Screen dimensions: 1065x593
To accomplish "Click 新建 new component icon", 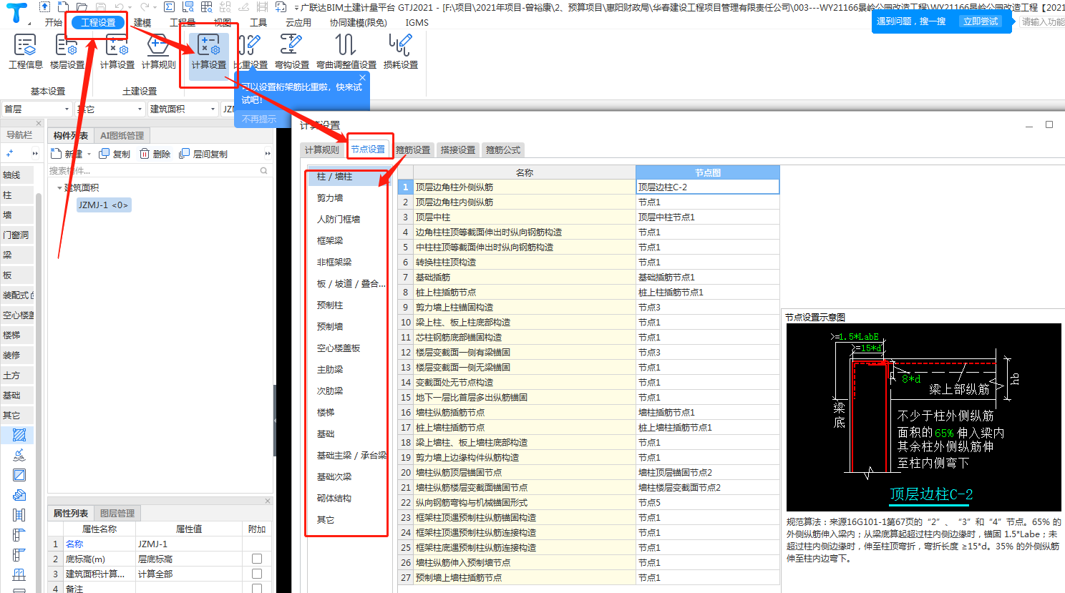I will point(67,154).
